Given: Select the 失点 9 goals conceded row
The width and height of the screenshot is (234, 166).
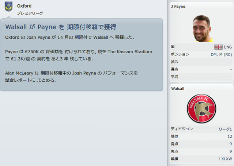Looking at the screenshot, I should [x=201, y=151].
